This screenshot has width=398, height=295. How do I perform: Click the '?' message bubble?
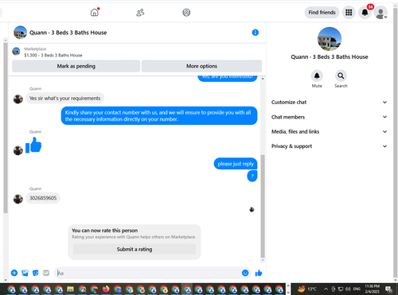(252, 176)
